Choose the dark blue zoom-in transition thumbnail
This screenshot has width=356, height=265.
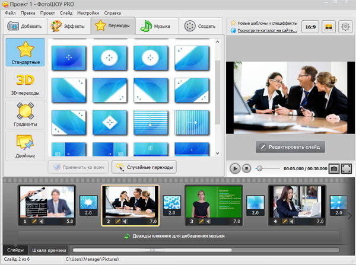coord(69,58)
